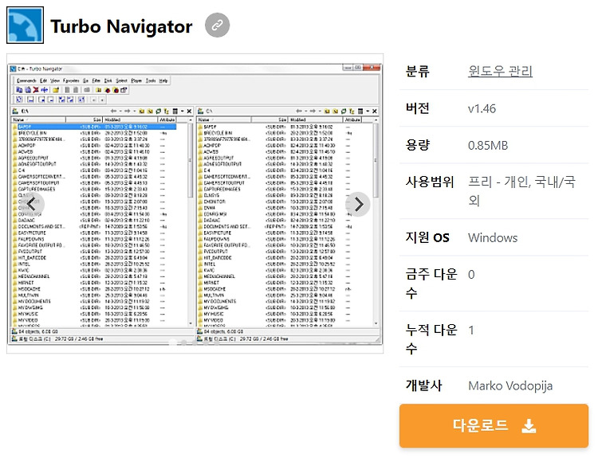
Task: Jump to third carousel indicator dot
Action: 195,343
